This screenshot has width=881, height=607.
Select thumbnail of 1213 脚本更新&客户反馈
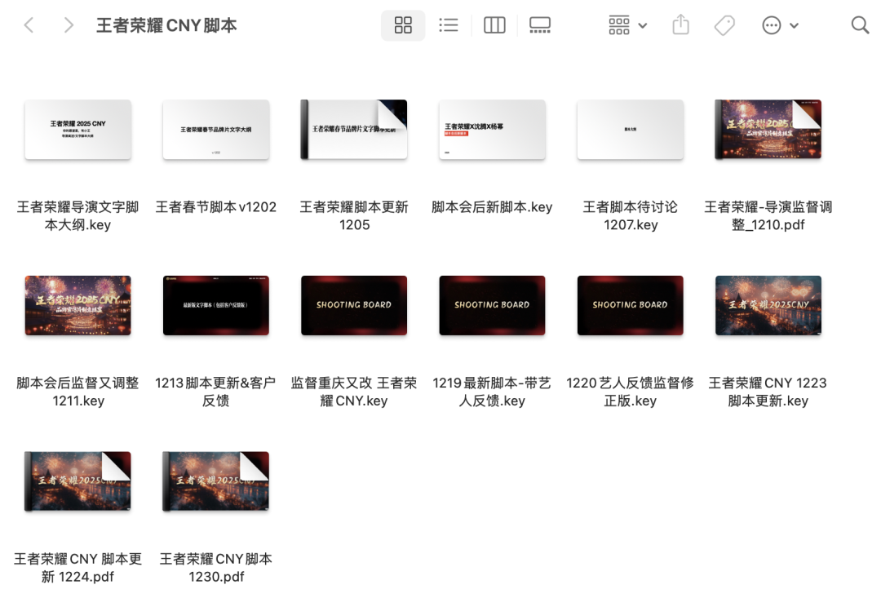tap(216, 306)
